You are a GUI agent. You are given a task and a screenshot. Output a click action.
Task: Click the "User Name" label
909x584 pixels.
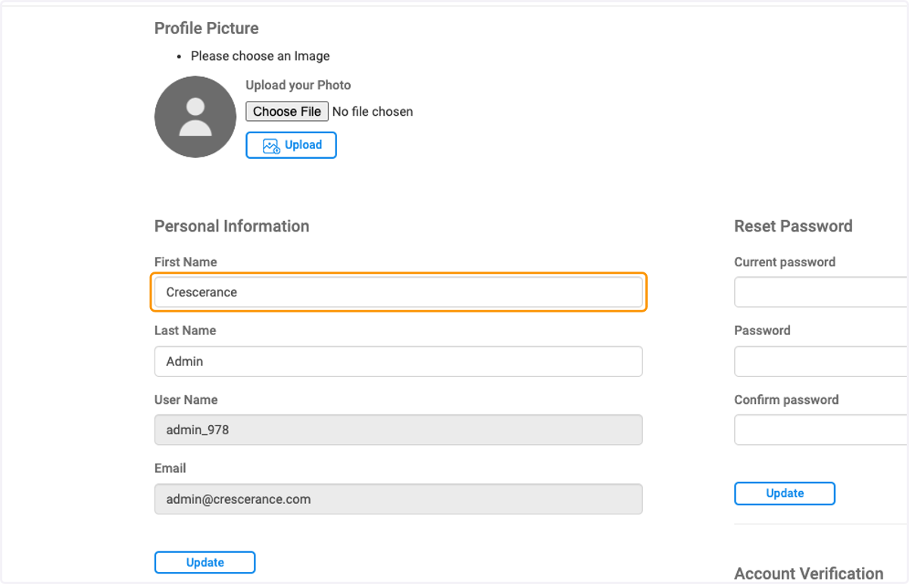point(186,399)
